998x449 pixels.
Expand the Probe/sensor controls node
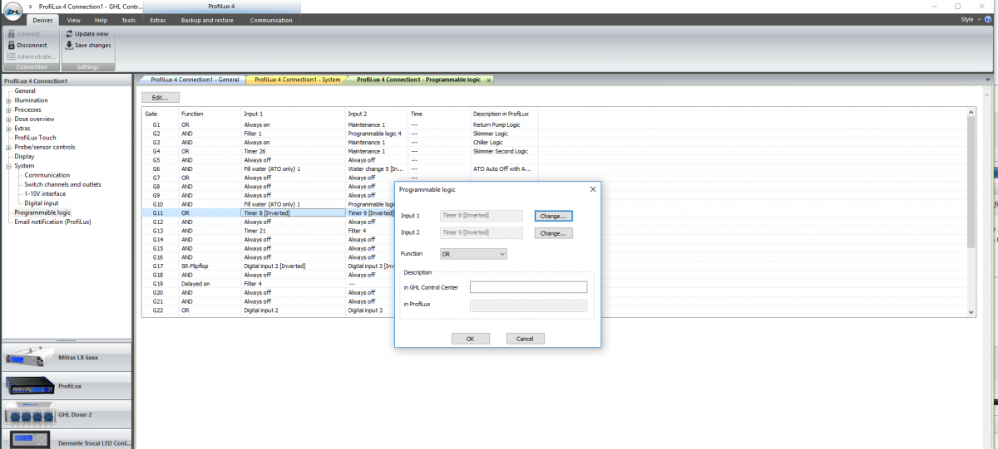[x=8, y=147]
